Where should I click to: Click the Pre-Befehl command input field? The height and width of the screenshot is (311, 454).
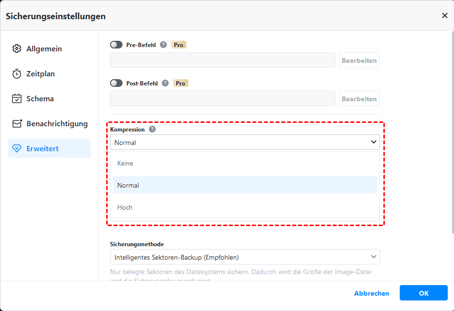pos(222,60)
